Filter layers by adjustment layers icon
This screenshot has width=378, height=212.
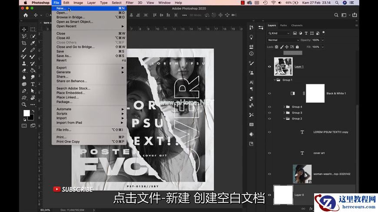coord(300,33)
